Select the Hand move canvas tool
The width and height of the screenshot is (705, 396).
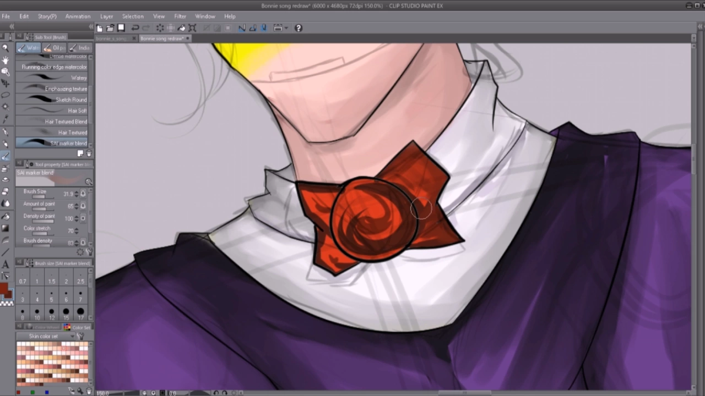6,60
